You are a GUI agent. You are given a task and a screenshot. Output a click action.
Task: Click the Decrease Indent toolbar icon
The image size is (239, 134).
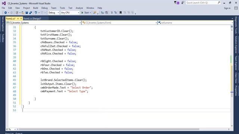[112, 13]
